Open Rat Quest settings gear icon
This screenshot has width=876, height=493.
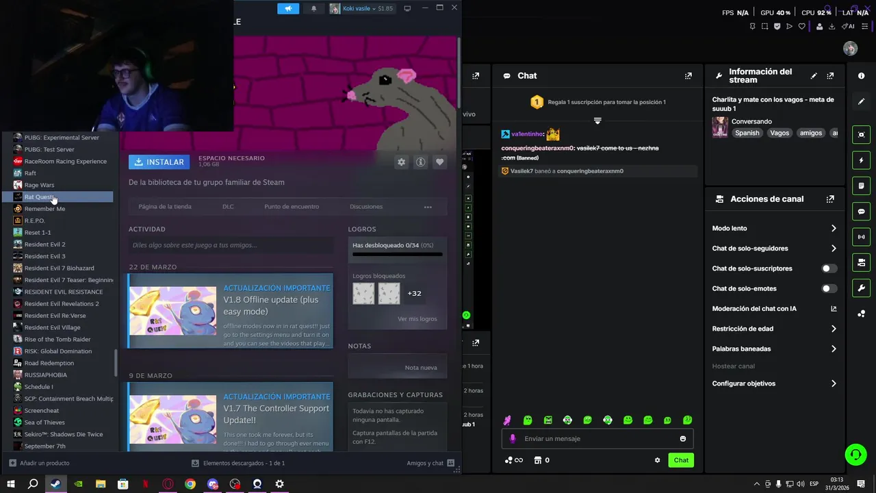(x=402, y=162)
